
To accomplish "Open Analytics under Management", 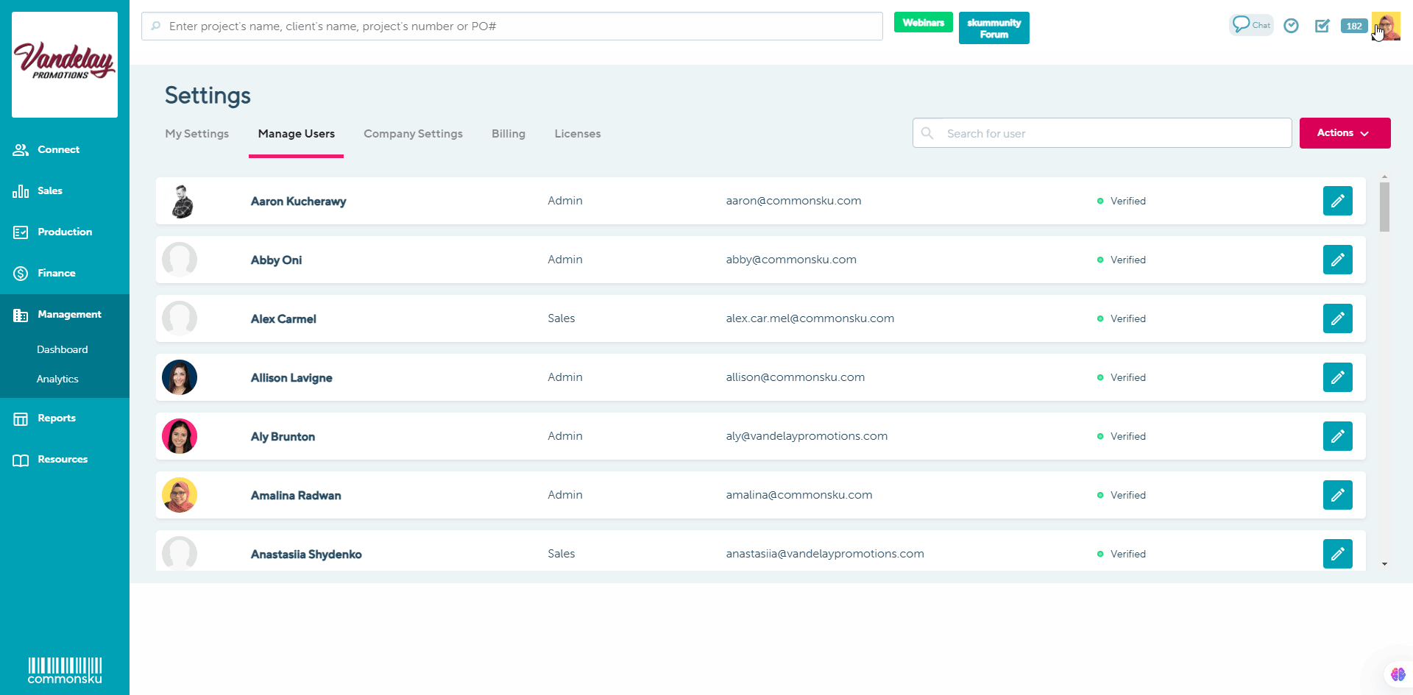I will tap(57, 379).
